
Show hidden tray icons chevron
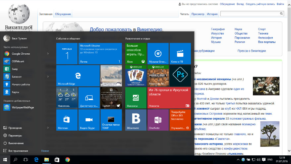point(238,160)
